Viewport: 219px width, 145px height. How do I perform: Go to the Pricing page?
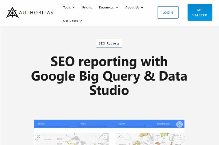pos(87,7)
